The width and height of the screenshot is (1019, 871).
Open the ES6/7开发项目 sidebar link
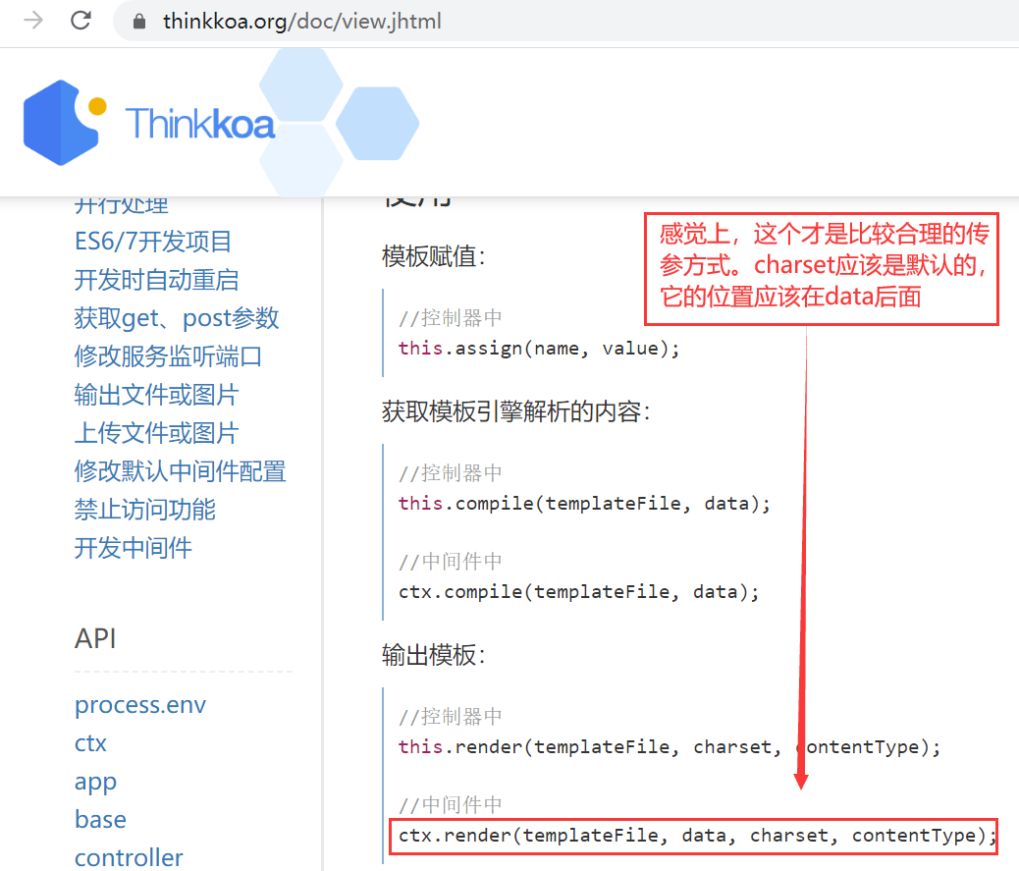153,242
